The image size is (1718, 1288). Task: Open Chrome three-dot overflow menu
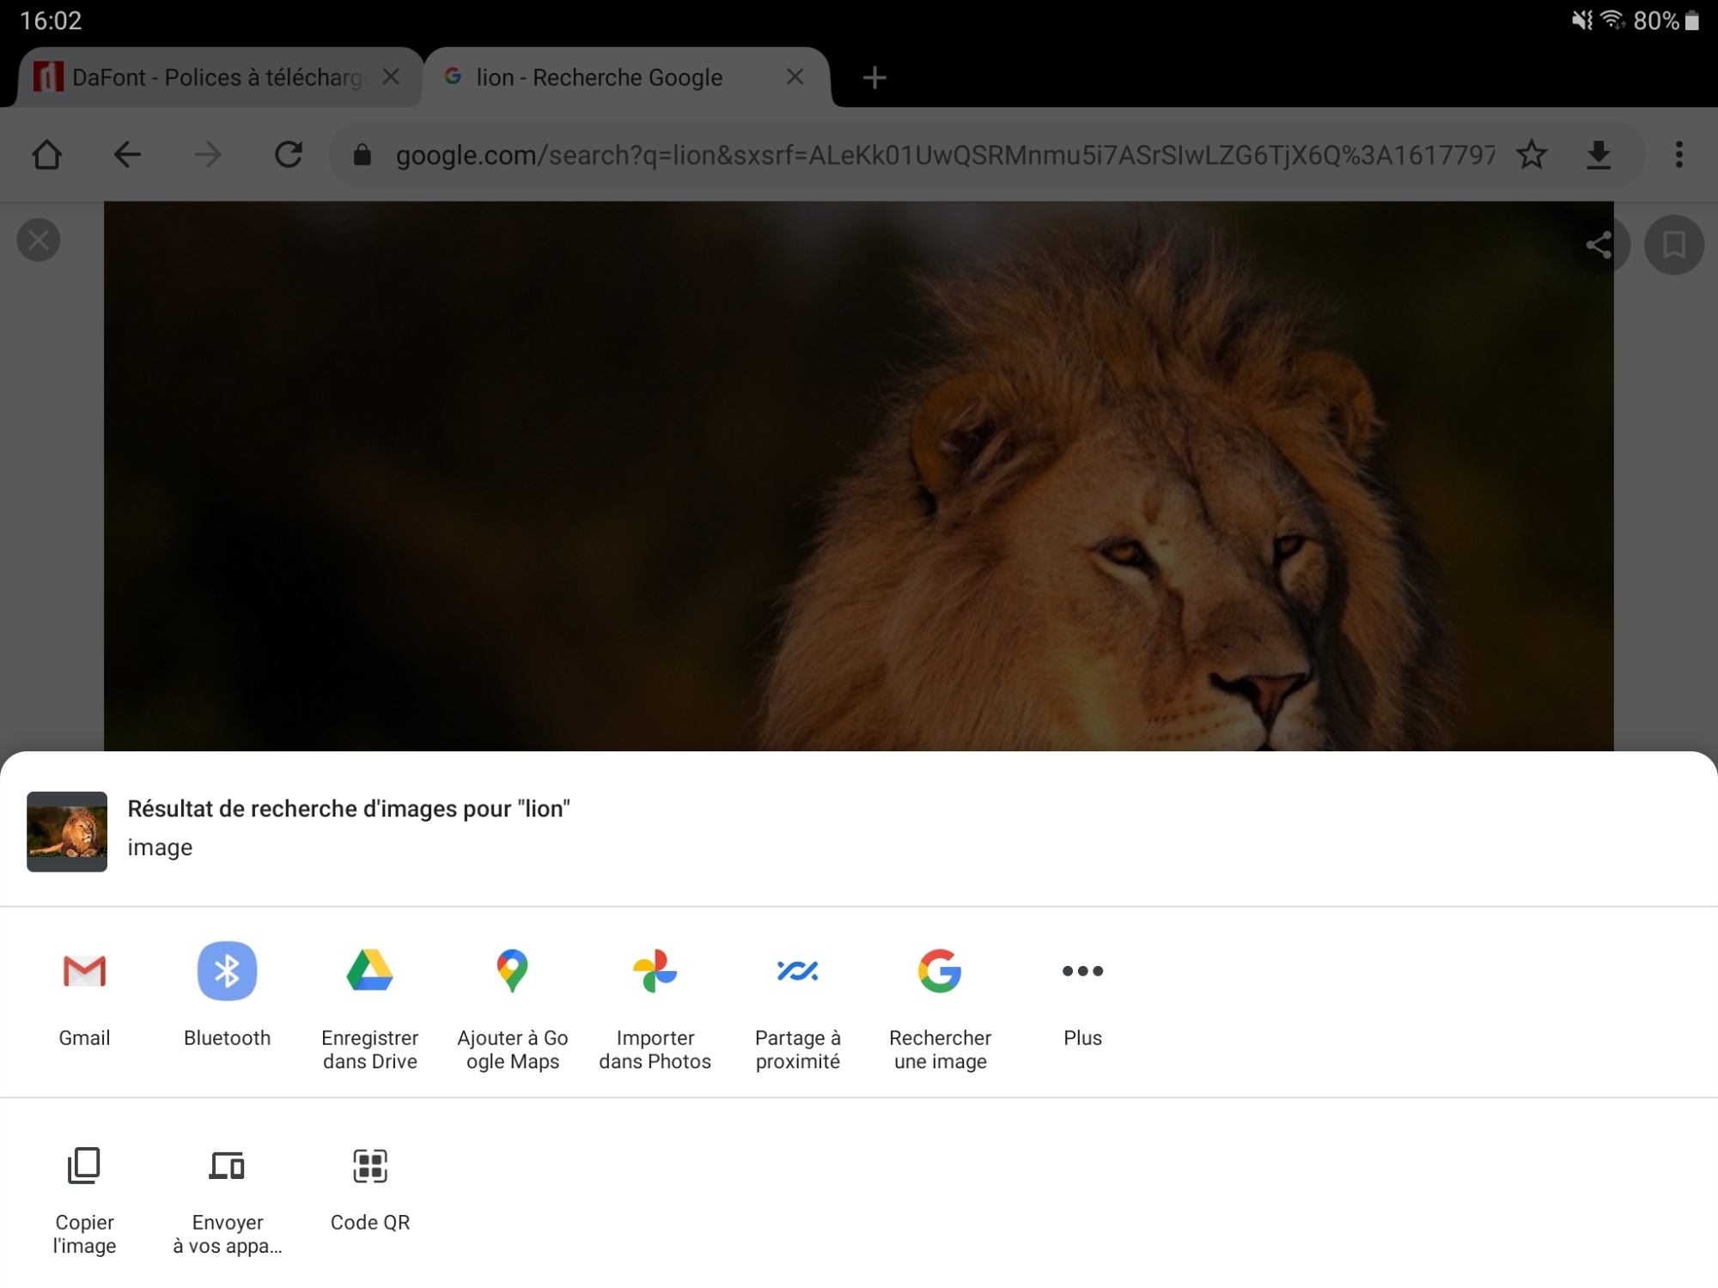[1679, 155]
